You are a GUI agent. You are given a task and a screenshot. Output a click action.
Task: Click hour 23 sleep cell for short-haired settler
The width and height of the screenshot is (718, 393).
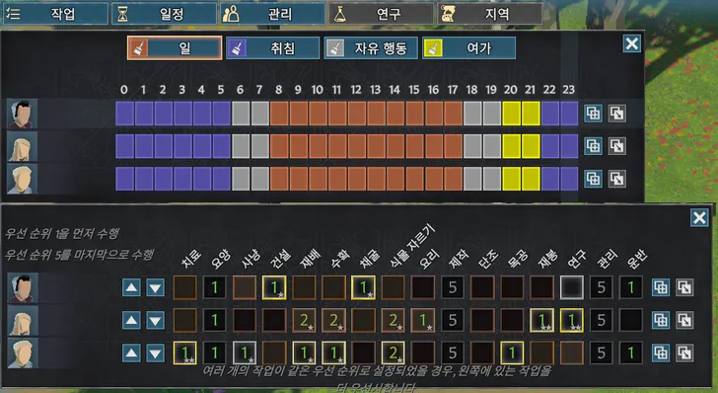click(x=570, y=179)
